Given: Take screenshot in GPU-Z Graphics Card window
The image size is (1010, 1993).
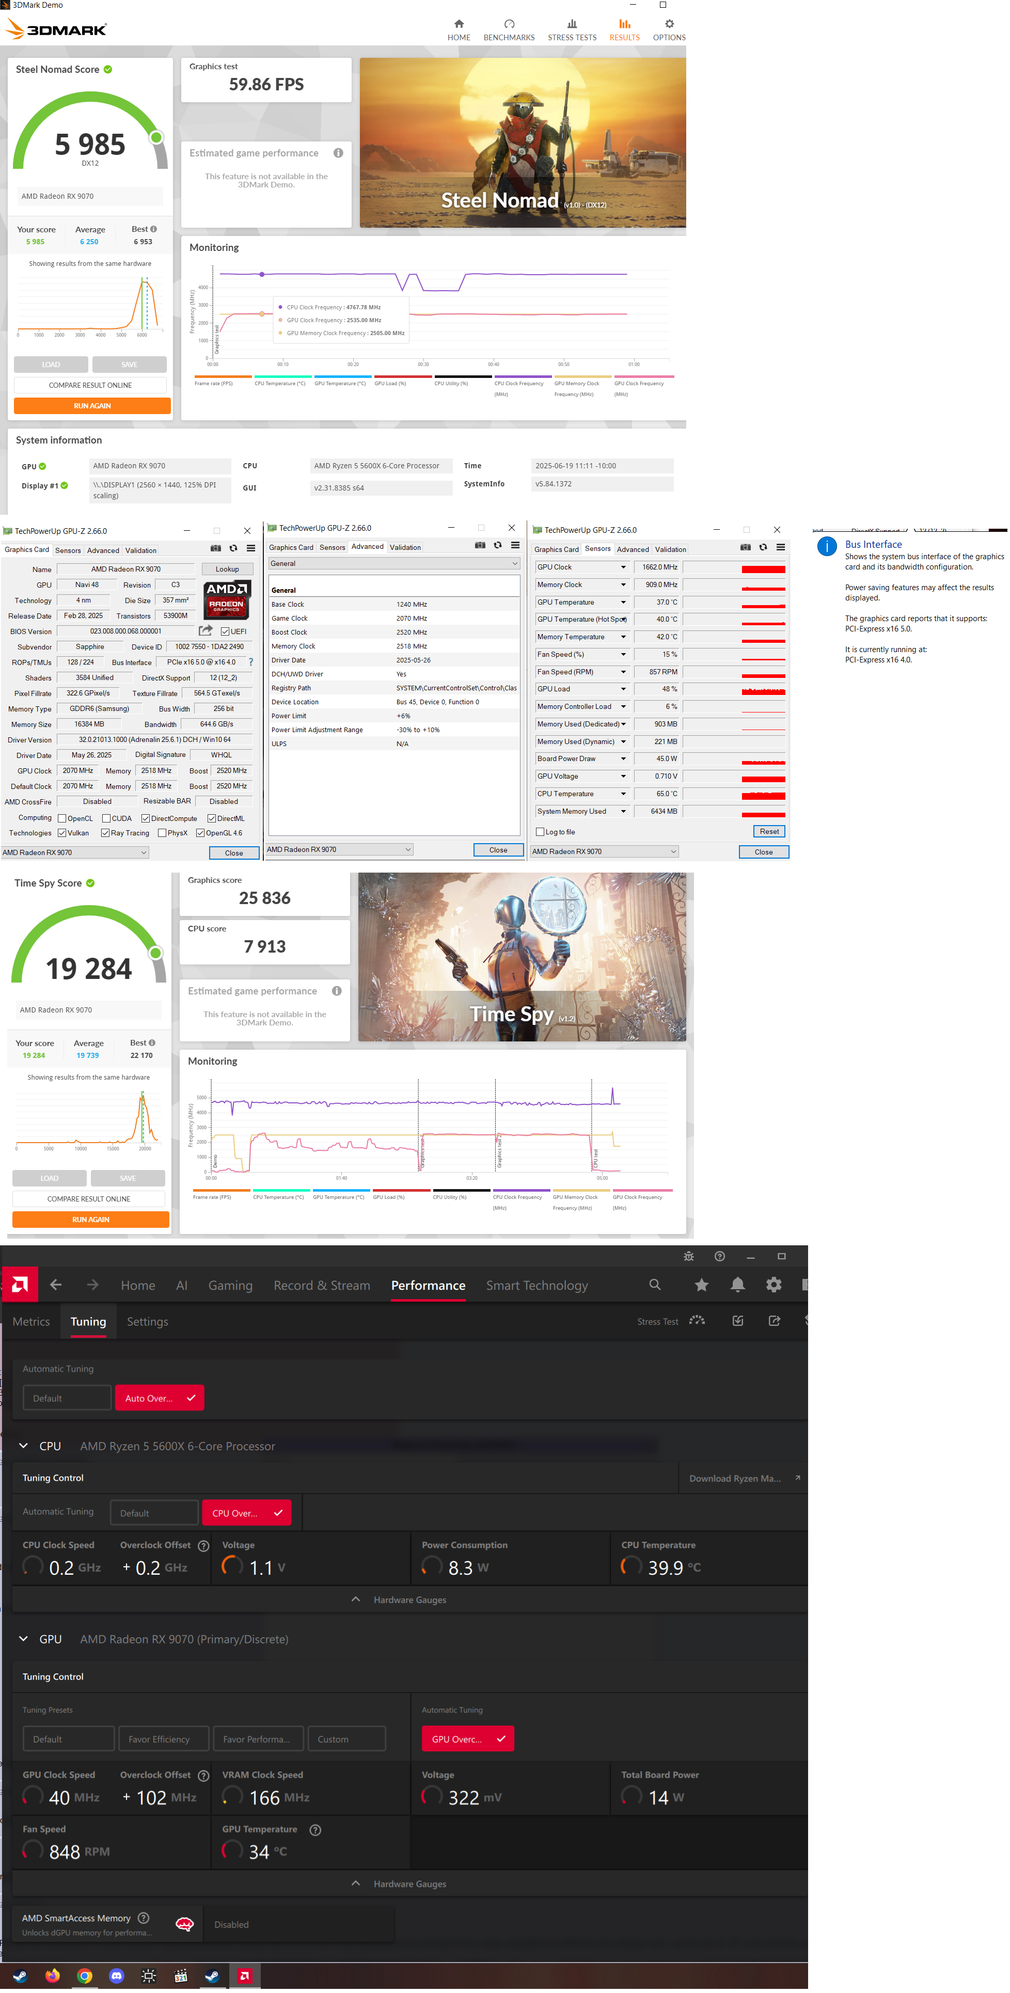Looking at the screenshot, I should tap(215, 548).
